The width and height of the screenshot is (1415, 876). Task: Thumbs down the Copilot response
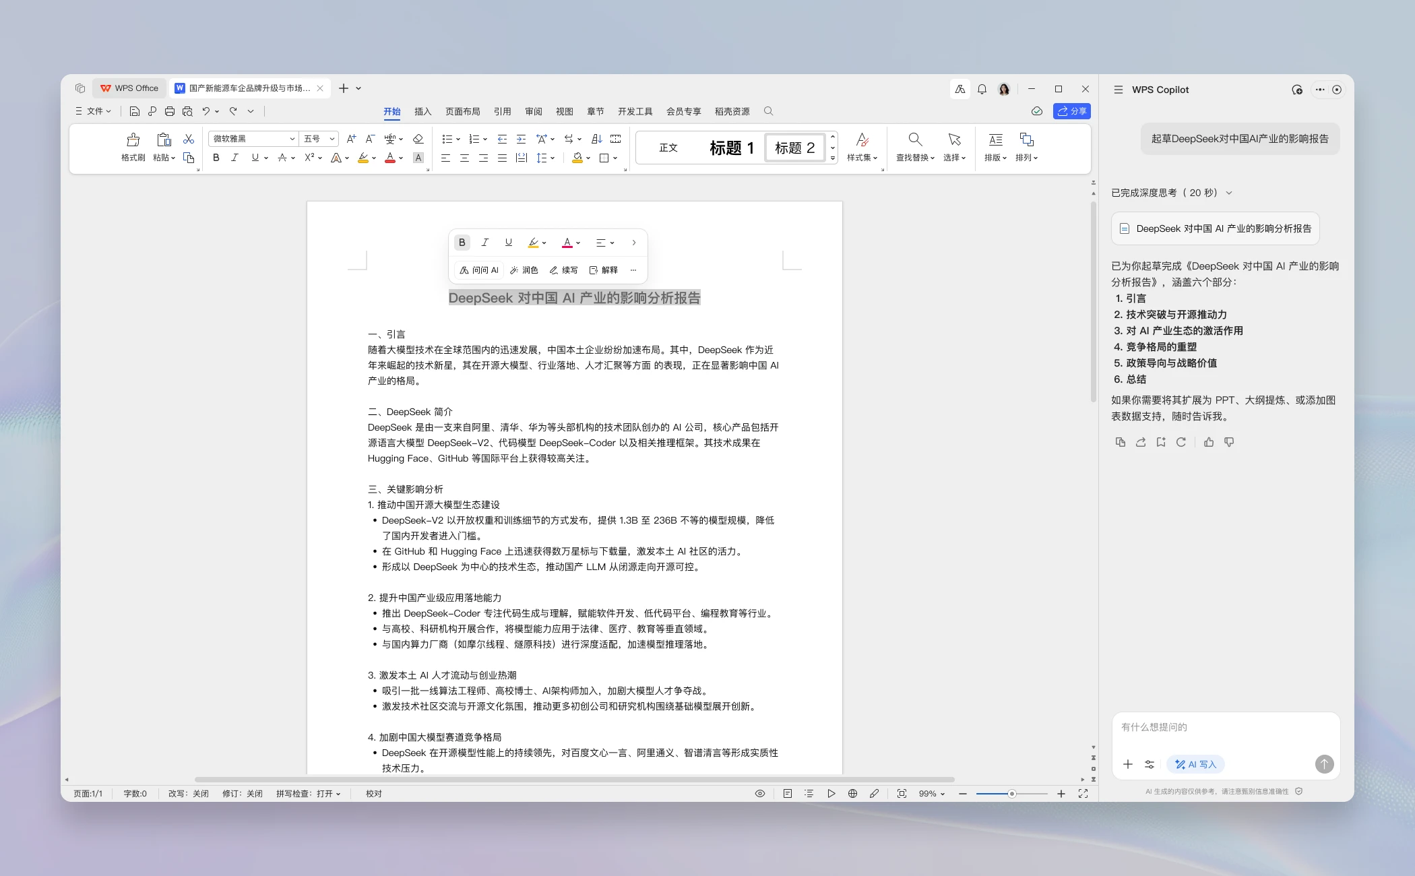(1229, 442)
